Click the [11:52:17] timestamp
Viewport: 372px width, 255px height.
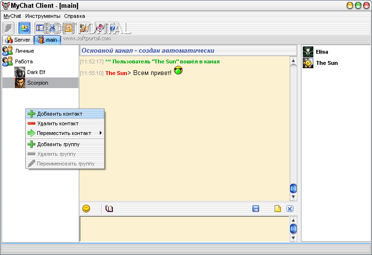click(92, 61)
